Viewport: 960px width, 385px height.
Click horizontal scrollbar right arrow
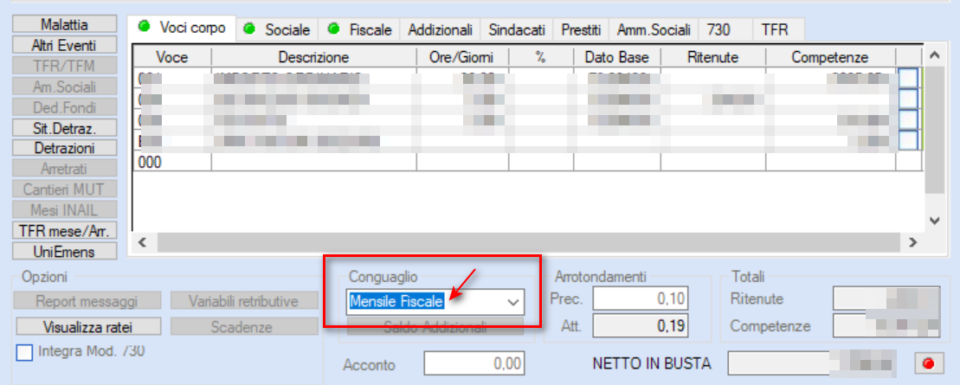[912, 242]
